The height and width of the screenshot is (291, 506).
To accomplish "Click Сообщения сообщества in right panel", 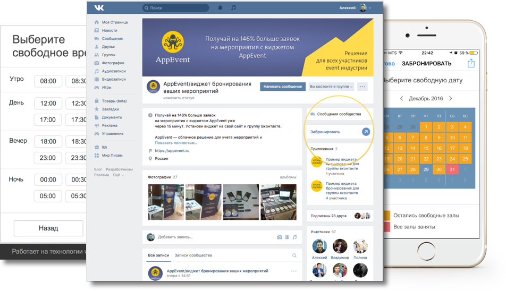I will click(339, 114).
